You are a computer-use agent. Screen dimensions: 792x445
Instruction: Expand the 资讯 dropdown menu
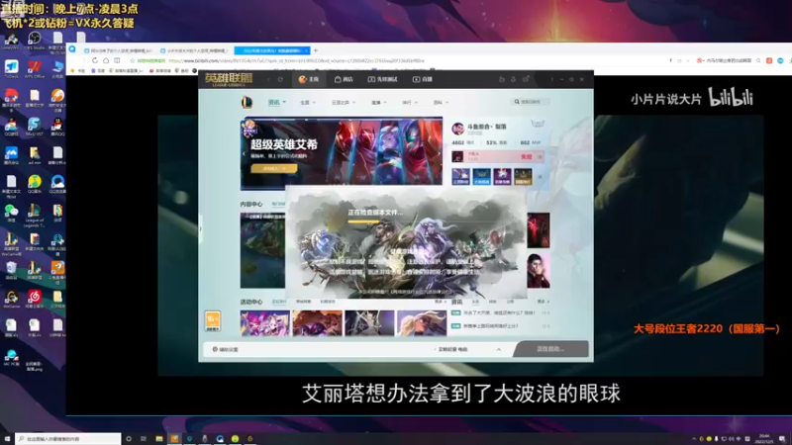pos(277,102)
